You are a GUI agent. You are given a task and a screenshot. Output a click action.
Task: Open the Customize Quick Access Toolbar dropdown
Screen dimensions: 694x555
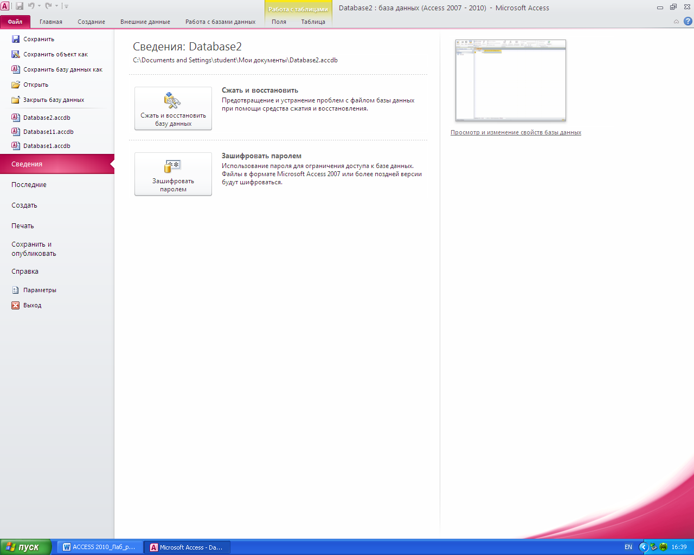coord(66,6)
